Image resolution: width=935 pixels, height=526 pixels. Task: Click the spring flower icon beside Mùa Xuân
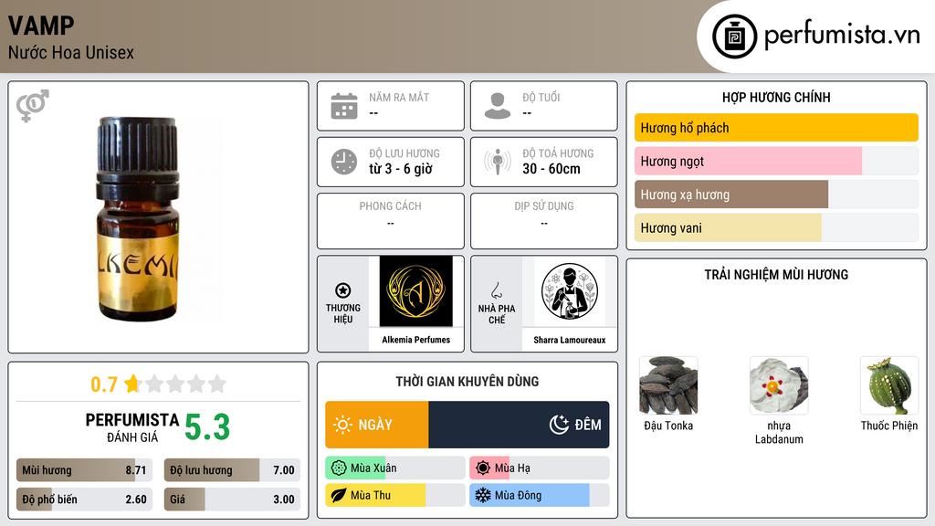coord(339,468)
